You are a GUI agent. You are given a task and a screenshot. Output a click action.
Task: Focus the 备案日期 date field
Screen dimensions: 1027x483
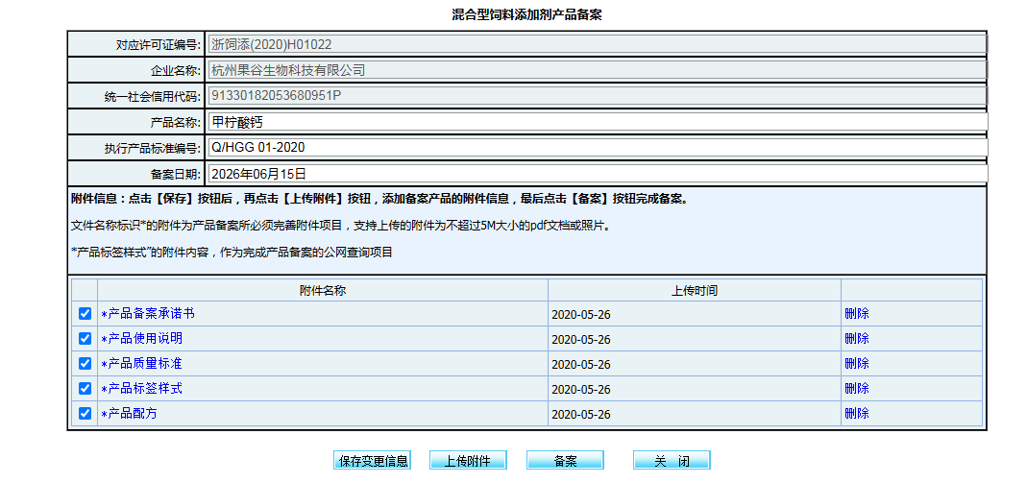(598, 174)
